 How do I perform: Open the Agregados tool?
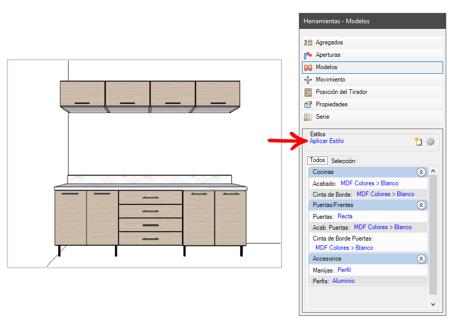pyautogui.click(x=373, y=42)
